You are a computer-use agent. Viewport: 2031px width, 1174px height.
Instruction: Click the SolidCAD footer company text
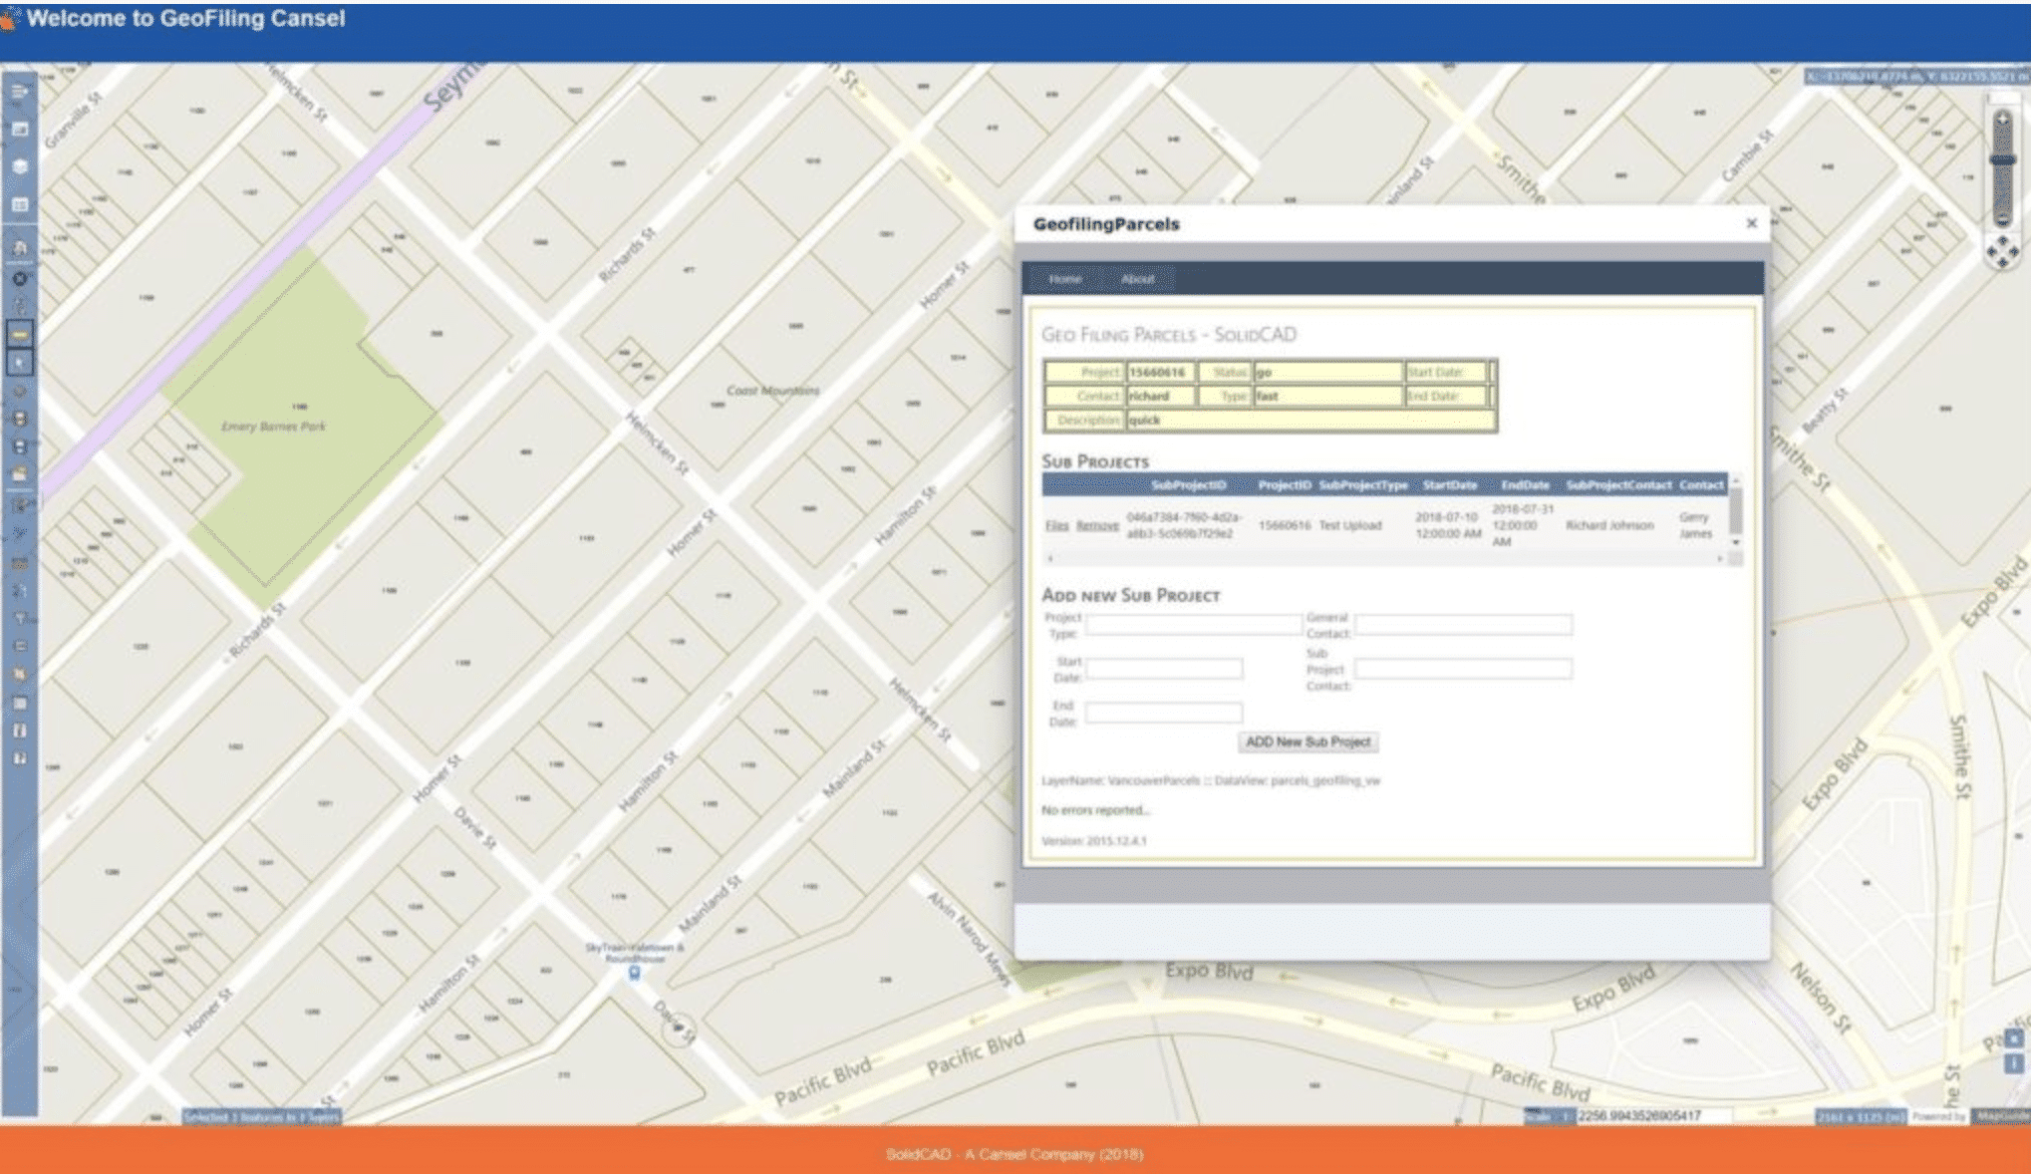1014,1154
